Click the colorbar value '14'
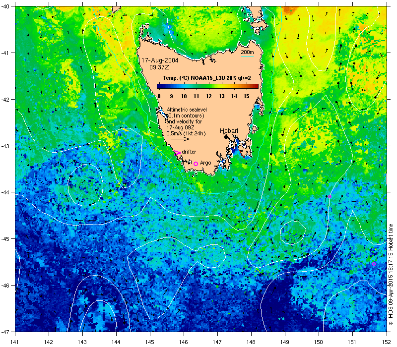Screen dimensions: 397x347 [x=234, y=96]
